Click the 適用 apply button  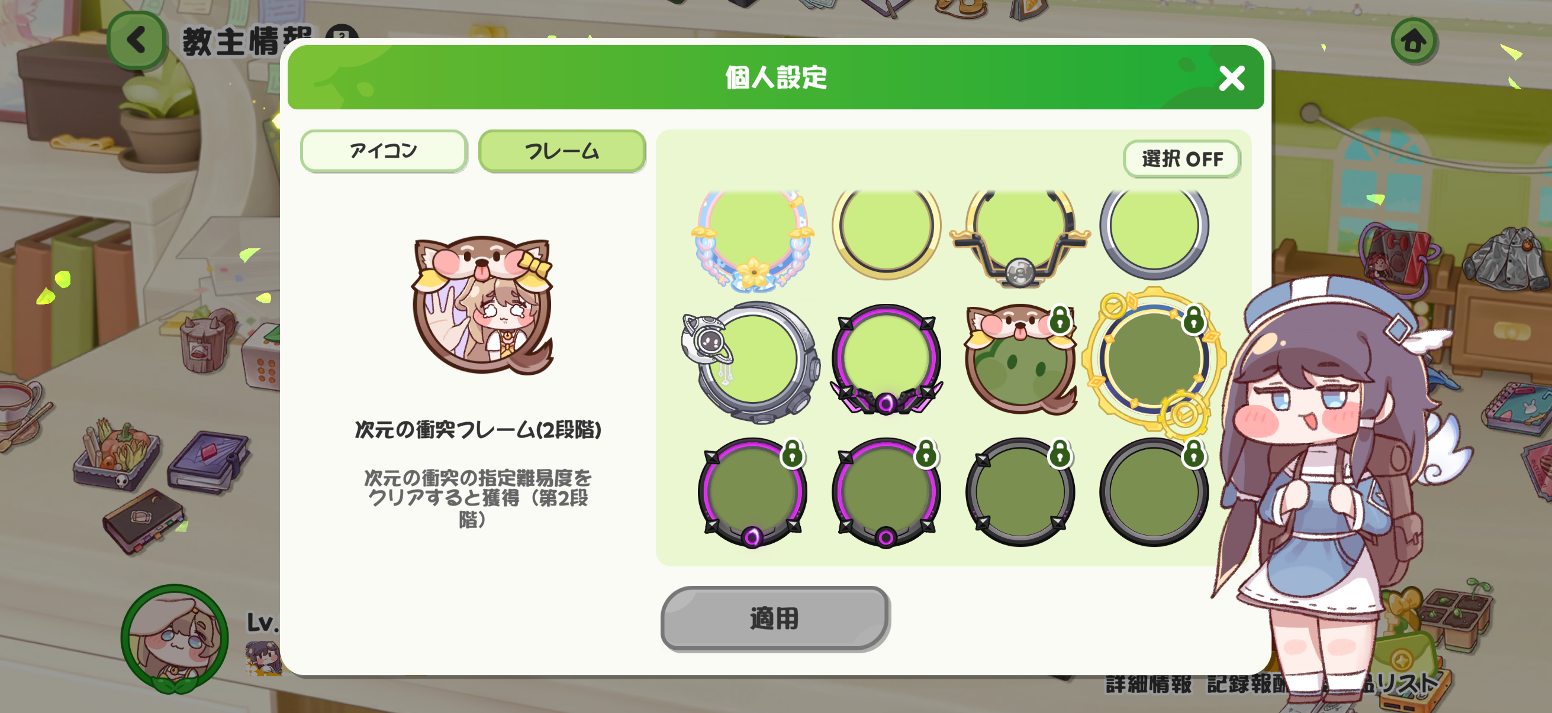(x=775, y=618)
